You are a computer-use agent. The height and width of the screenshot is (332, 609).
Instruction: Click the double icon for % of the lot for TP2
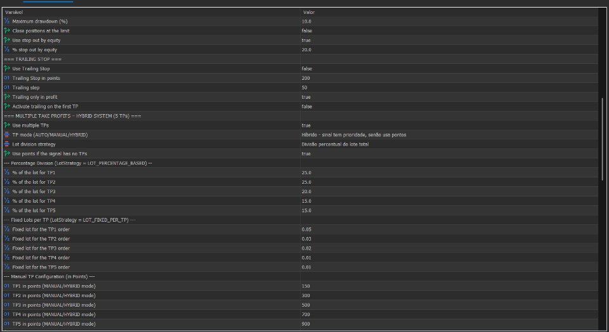point(6,182)
